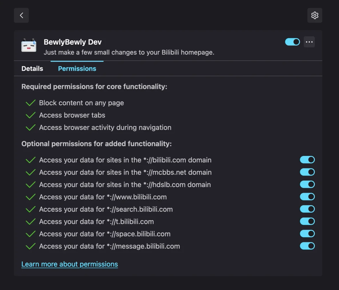This screenshot has height=290, width=339.
Task: Go back using the left arrow button
Action: point(21,15)
